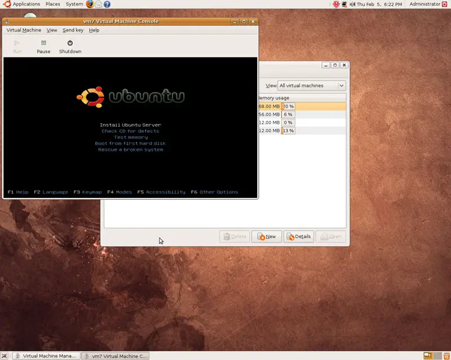Select the VM row with 20 % memory

click(x=302, y=106)
